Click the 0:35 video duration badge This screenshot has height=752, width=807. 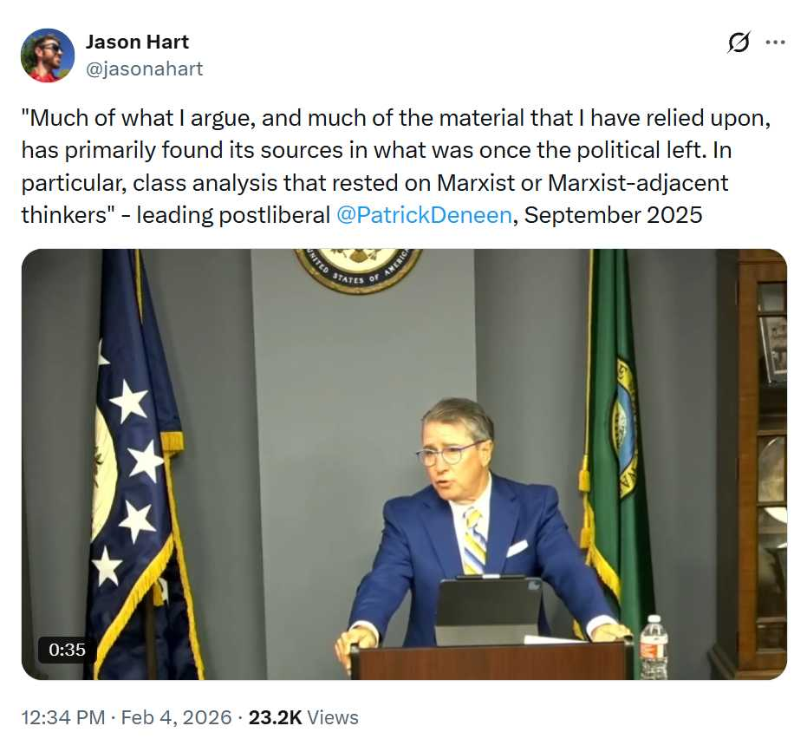click(x=68, y=649)
